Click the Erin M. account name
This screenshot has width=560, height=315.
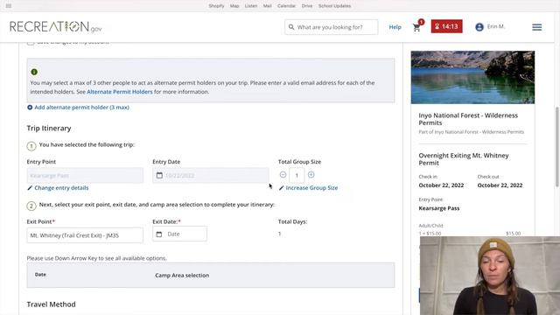tap(496, 26)
